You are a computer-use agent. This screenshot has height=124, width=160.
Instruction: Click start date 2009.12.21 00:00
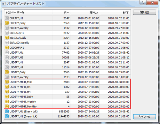click(x=88, y=67)
